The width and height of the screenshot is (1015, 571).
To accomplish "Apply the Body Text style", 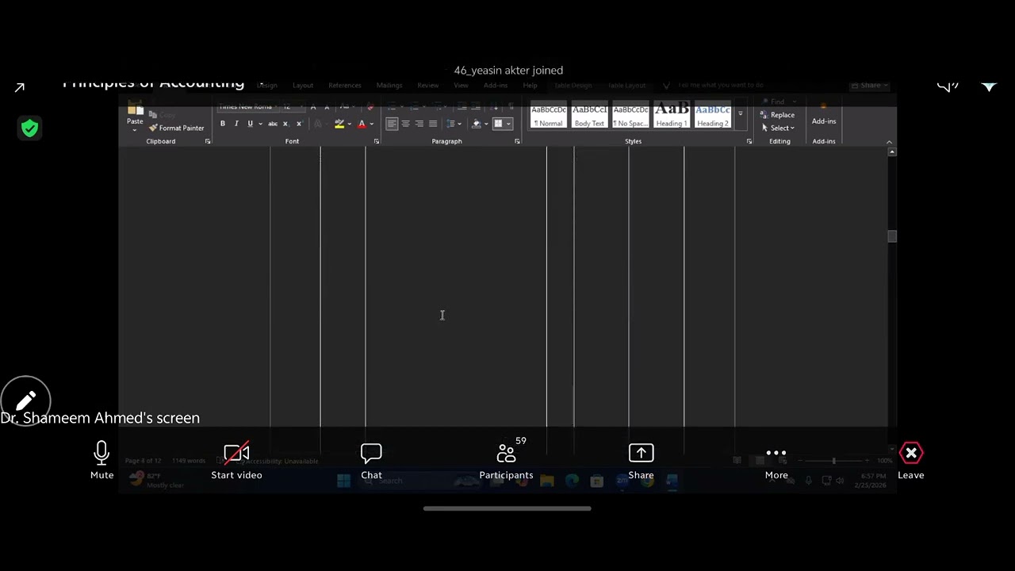I will point(589,116).
